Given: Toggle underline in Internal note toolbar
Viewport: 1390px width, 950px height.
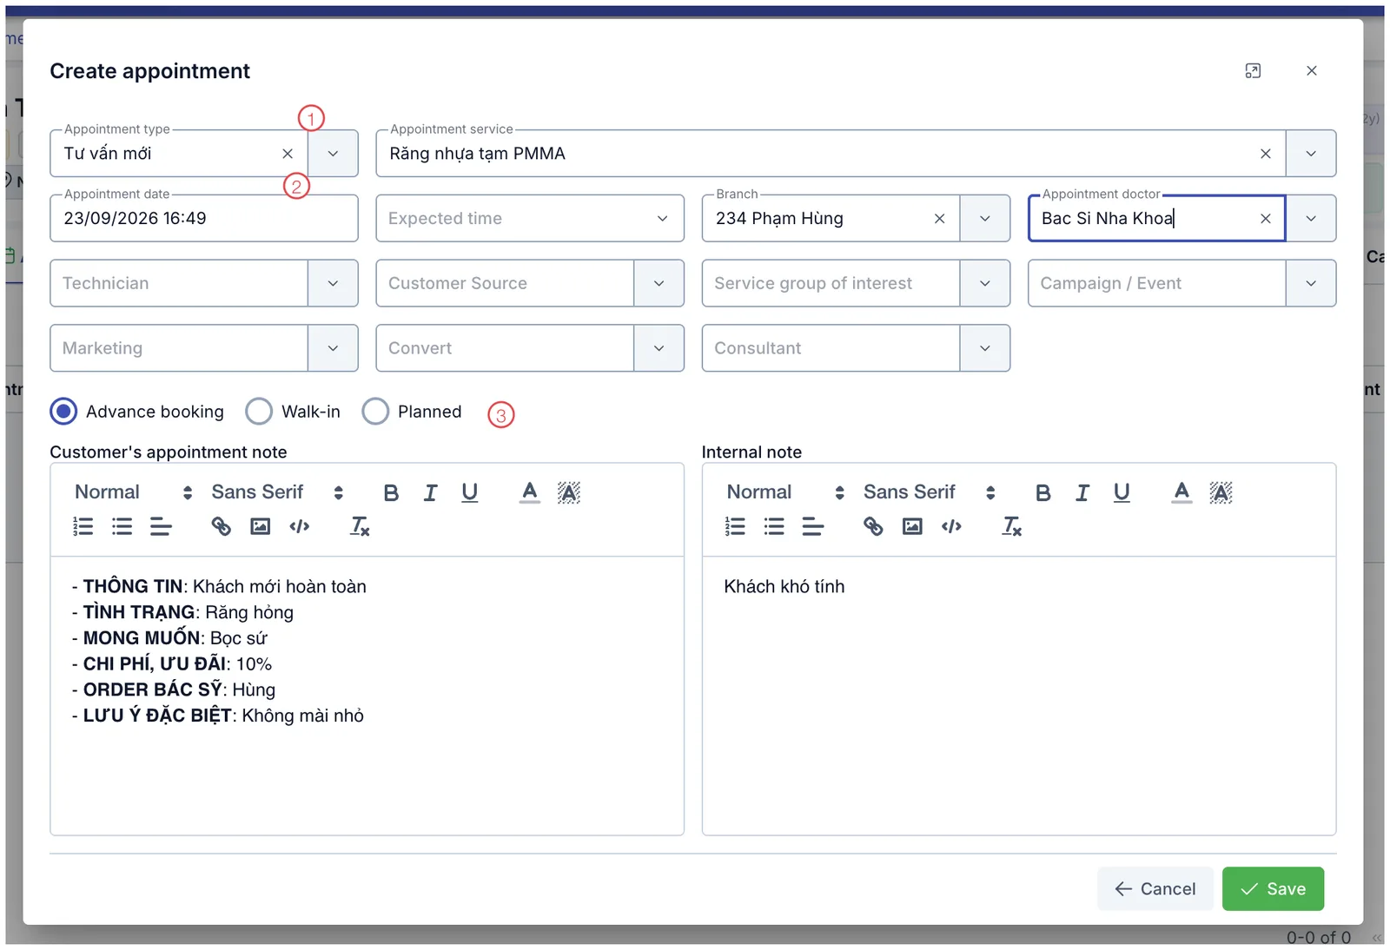Looking at the screenshot, I should pos(1122,493).
